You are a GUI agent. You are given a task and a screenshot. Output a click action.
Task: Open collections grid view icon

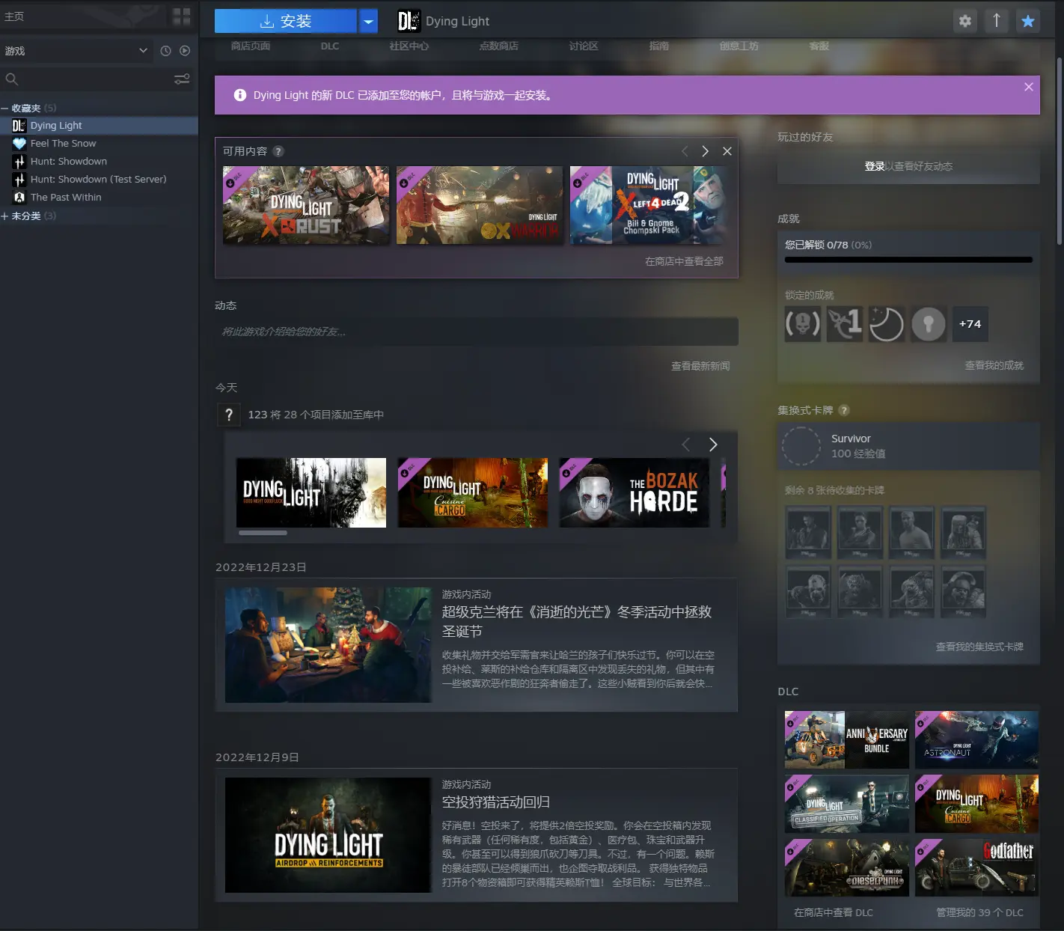[181, 16]
